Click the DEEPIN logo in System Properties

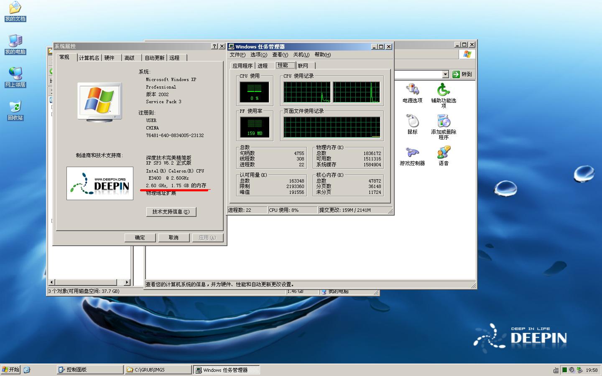point(100,183)
